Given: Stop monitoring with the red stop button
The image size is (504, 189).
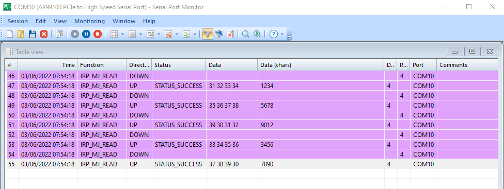Looking at the screenshot, I should (98, 34).
